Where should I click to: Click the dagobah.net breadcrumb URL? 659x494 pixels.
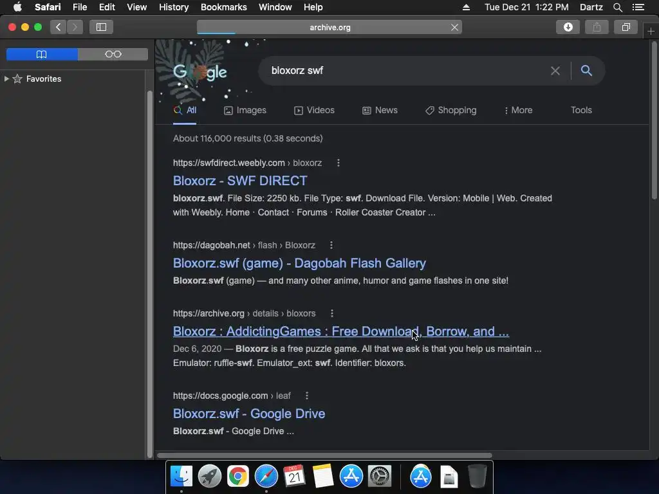click(x=244, y=245)
